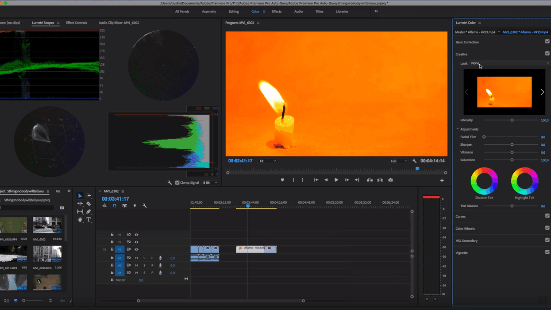Open the Effect Controls tab
This screenshot has height=310, width=551.
click(77, 23)
